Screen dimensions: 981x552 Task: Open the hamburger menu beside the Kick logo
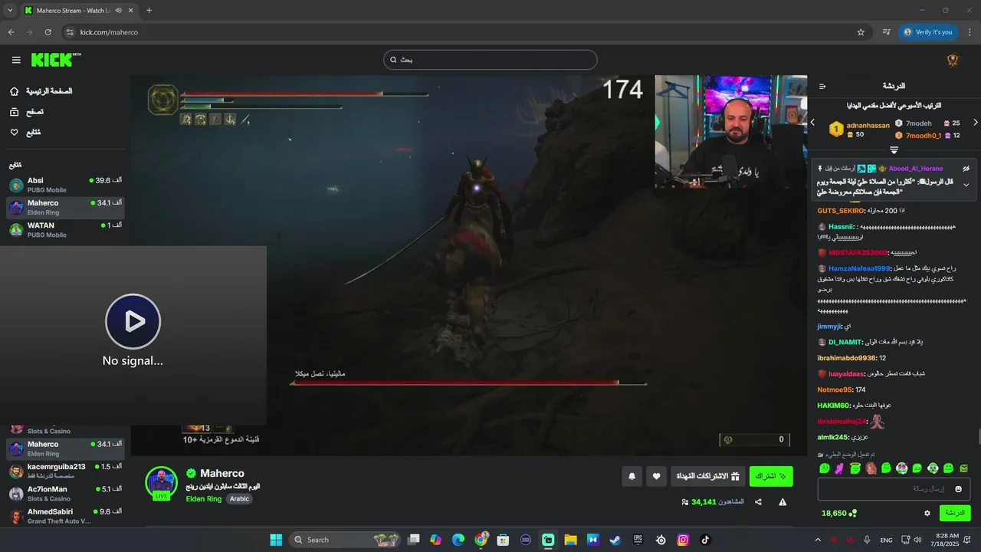click(16, 60)
